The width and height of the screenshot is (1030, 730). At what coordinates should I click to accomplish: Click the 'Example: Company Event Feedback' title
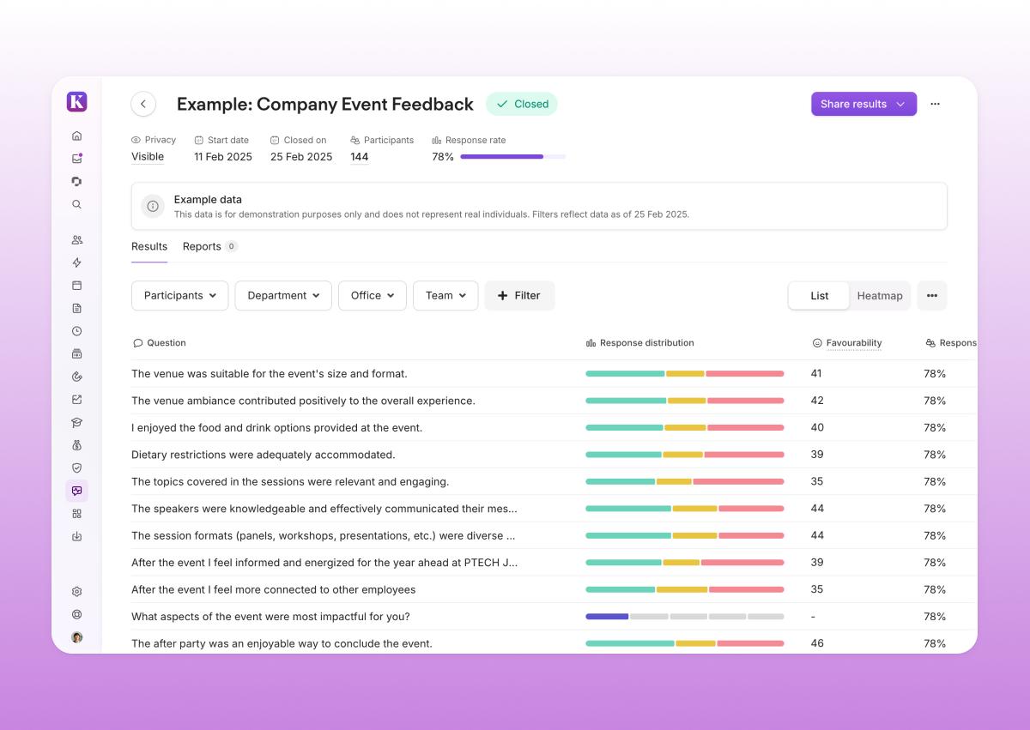pos(325,105)
